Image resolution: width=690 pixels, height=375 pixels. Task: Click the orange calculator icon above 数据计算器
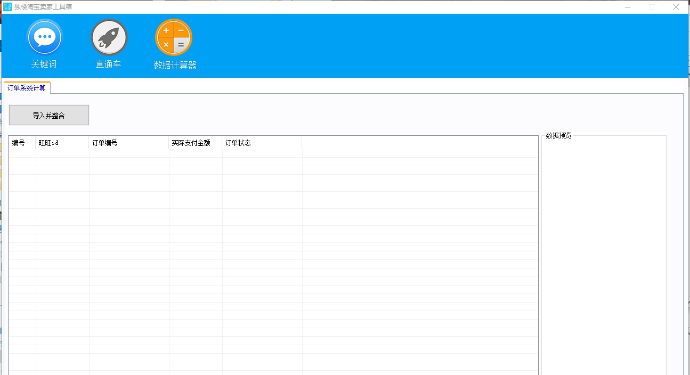[x=173, y=37]
